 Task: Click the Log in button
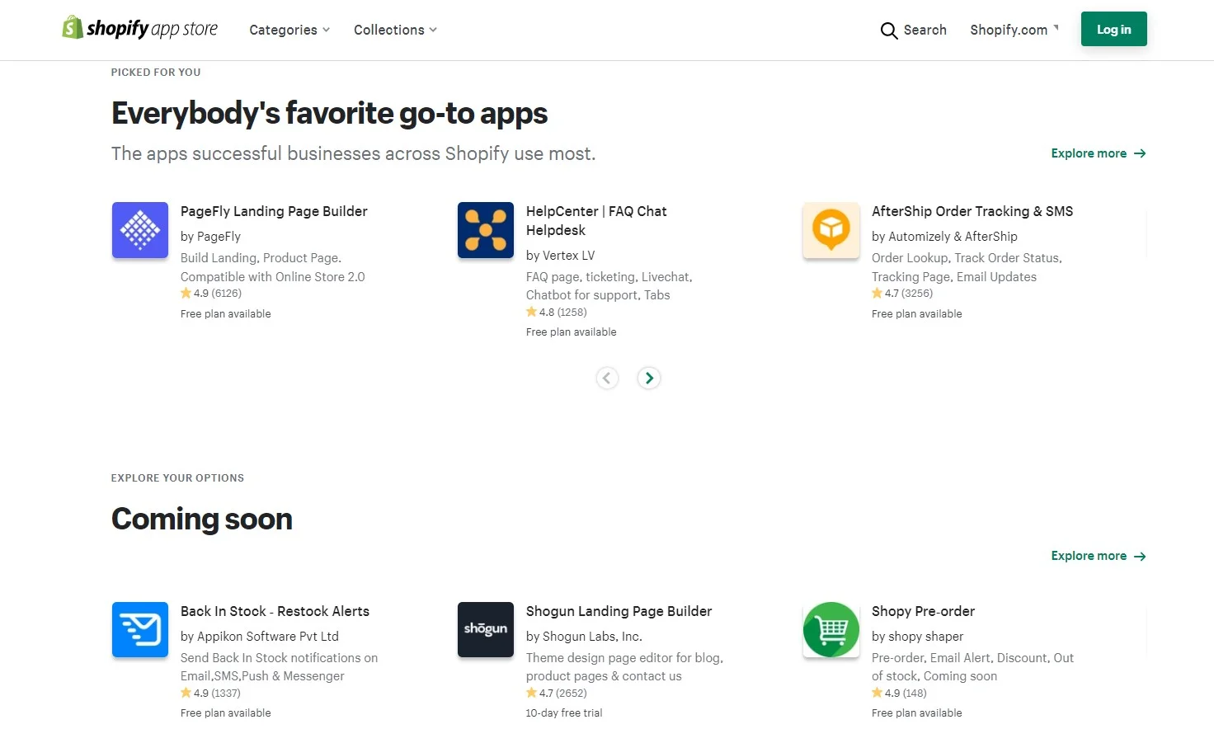tap(1113, 28)
